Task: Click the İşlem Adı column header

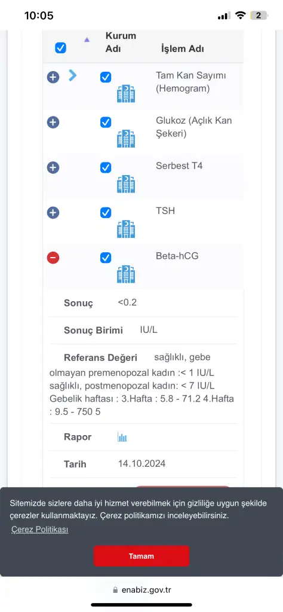Action: [183, 49]
